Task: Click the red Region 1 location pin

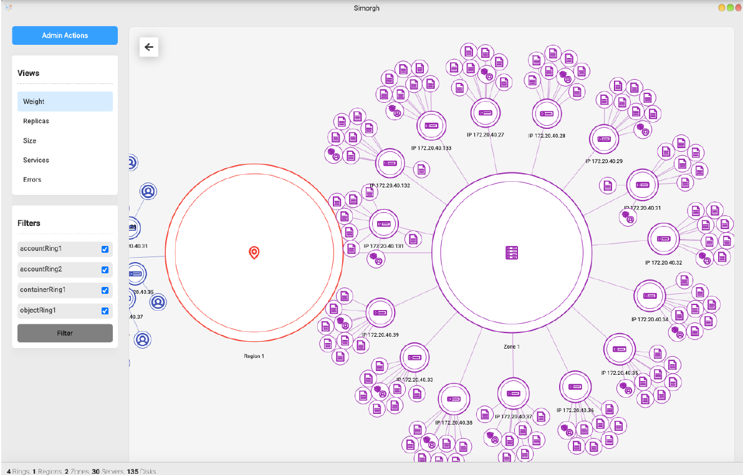Action: click(254, 252)
